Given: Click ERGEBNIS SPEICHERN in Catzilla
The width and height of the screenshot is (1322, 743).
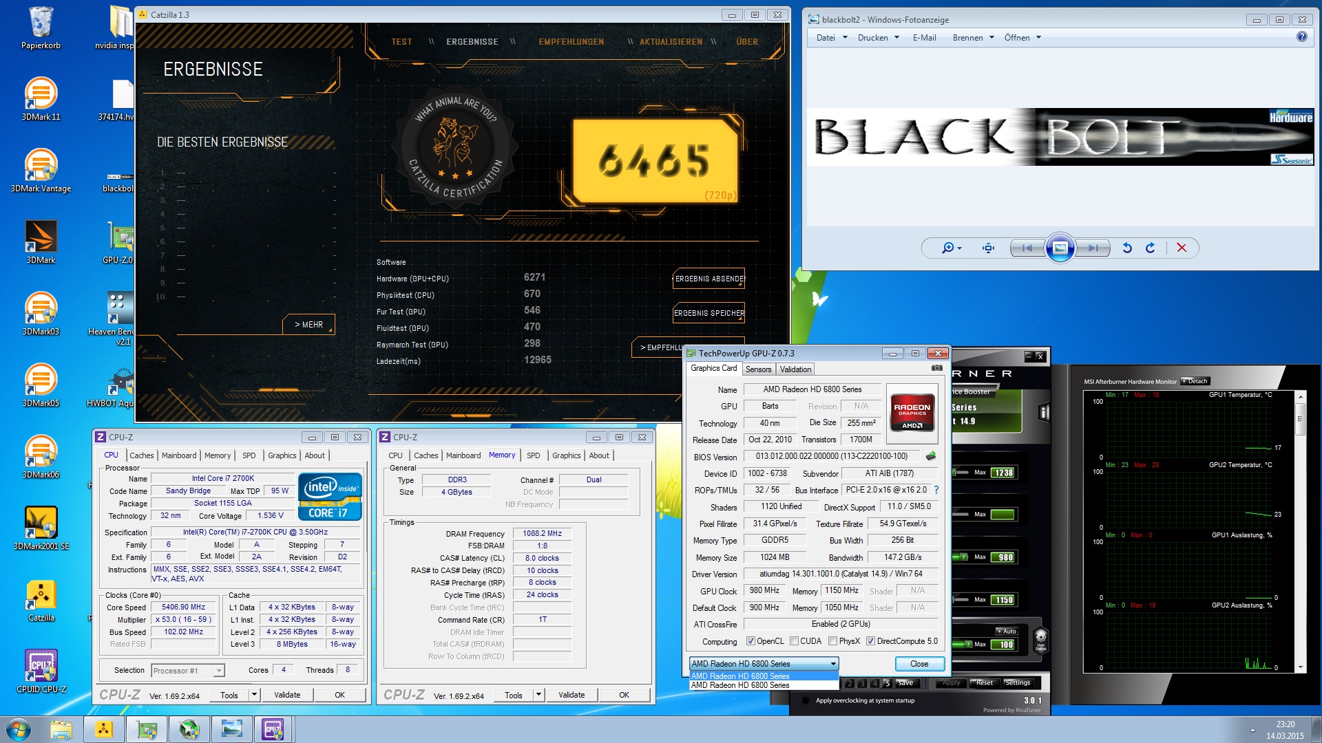Looking at the screenshot, I should tap(709, 313).
